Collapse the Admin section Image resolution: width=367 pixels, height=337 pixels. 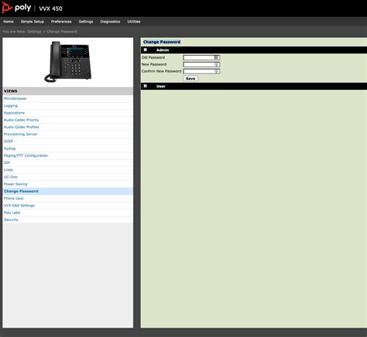point(146,49)
